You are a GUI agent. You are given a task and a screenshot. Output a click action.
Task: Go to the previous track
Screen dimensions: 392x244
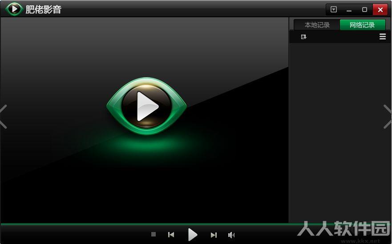click(171, 235)
